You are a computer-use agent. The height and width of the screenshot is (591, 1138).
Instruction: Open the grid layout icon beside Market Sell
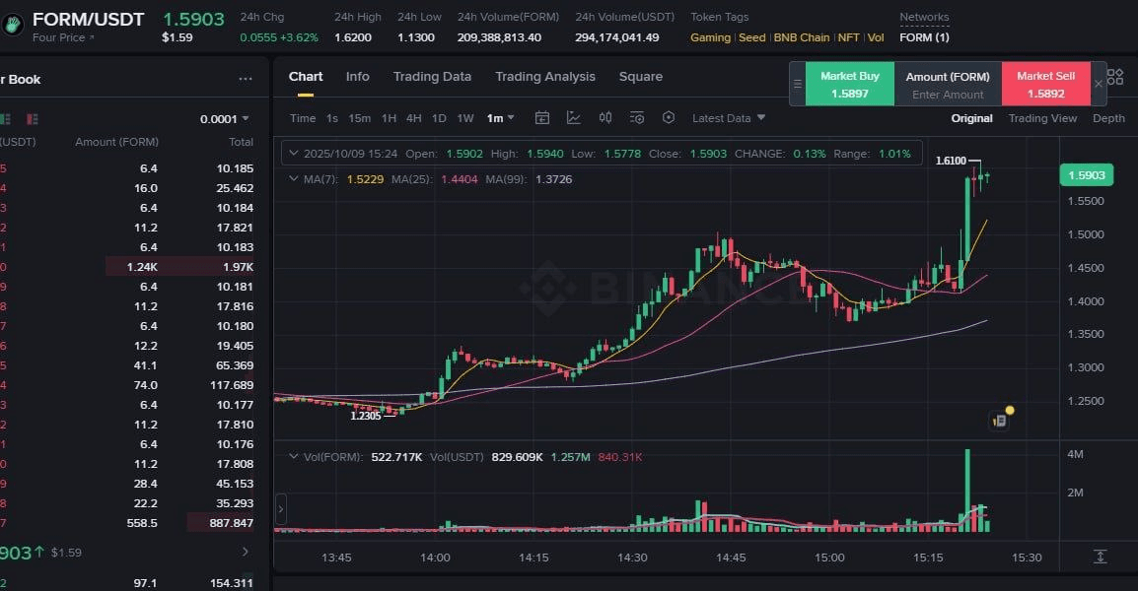pos(1115,76)
